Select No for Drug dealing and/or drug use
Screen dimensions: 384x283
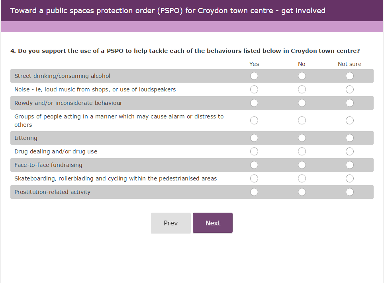302,151
